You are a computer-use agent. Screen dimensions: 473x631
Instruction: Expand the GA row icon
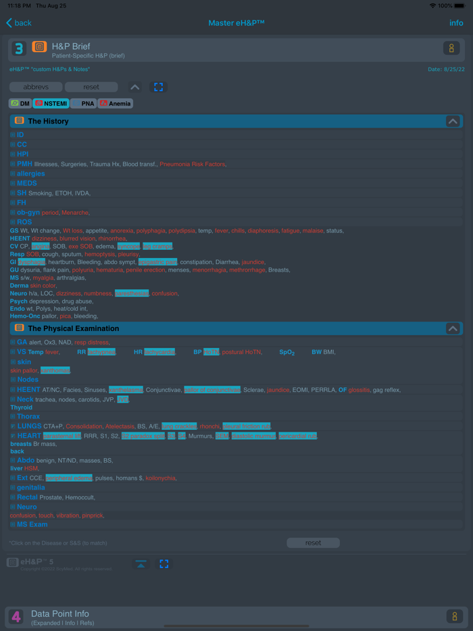point(12,342)
